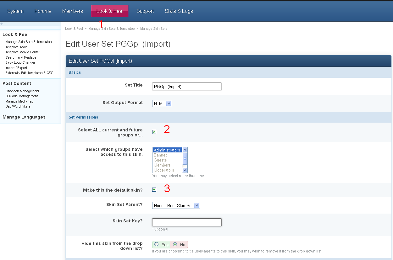Open the Look & Feel tab

point(110,11)
